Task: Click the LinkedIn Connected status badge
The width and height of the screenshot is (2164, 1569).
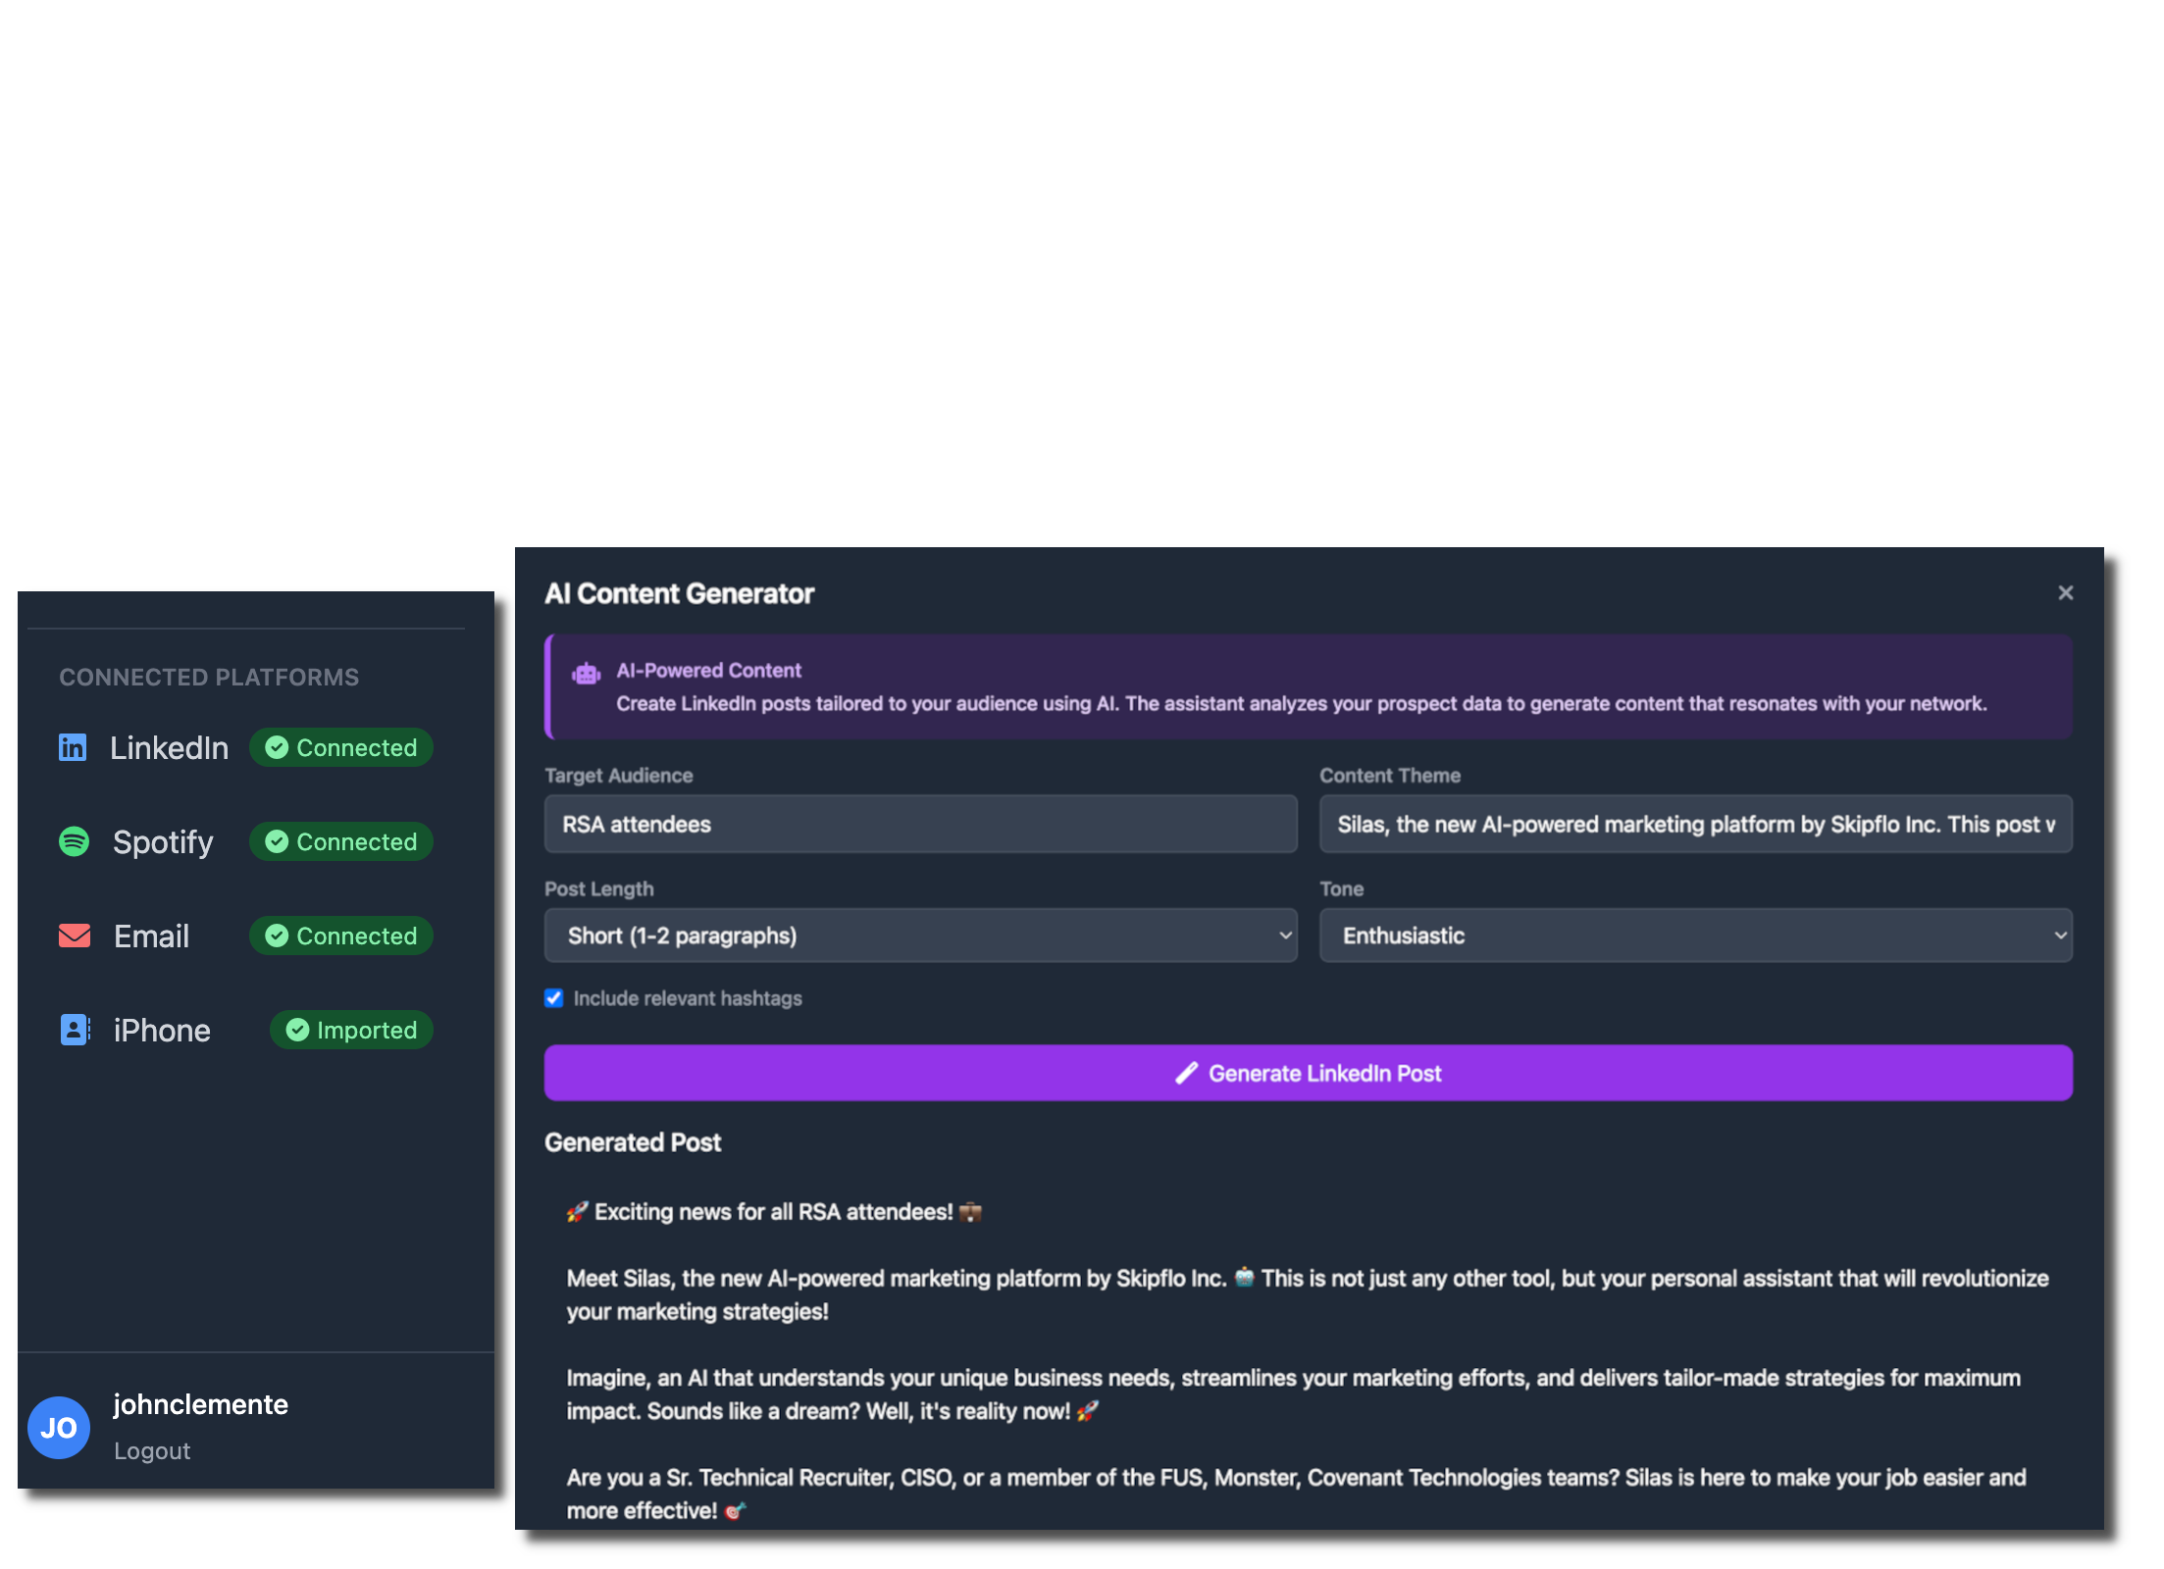Action: pos(341,748)
